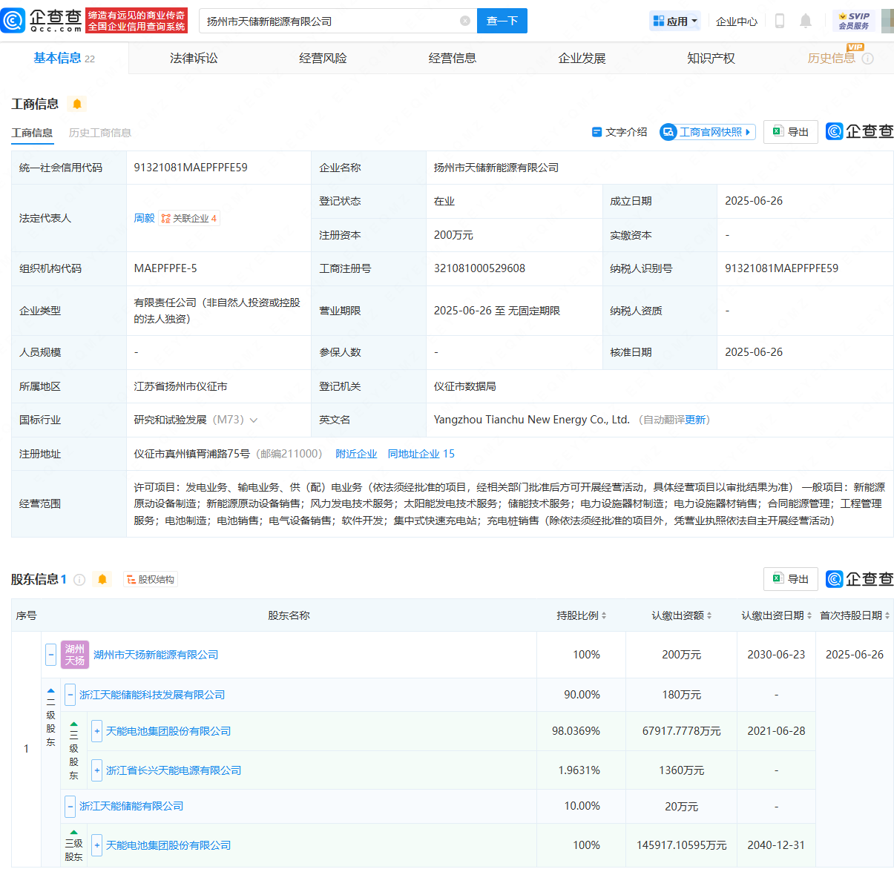Expand the 浙江省长兴天能电源有限公司 row
This screenshot has height=869, width=894.
96,770
